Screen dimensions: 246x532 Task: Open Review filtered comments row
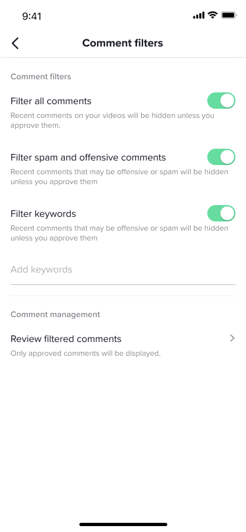pos(123,345)
